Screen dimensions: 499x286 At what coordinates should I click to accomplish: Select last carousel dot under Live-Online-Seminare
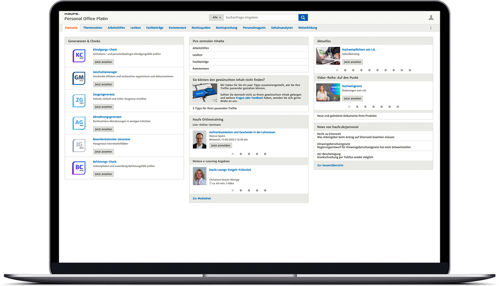pyautogui.click(x=265, y=154)
